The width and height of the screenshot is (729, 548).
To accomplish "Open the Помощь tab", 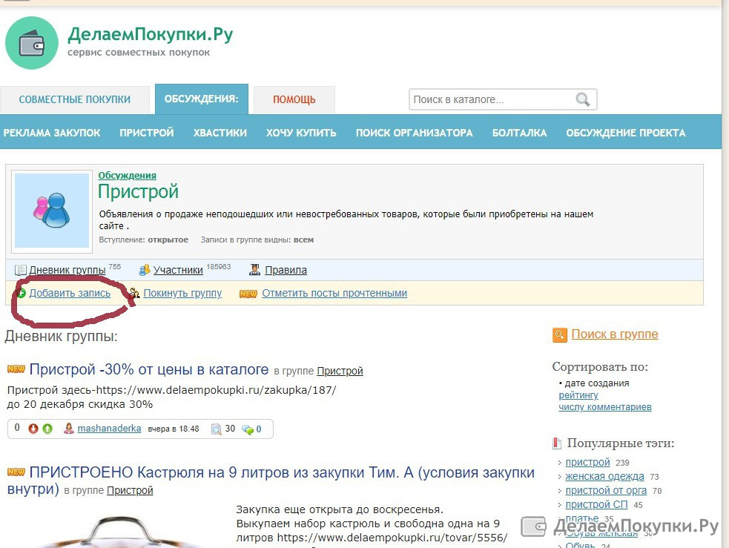I will [294, 99].
